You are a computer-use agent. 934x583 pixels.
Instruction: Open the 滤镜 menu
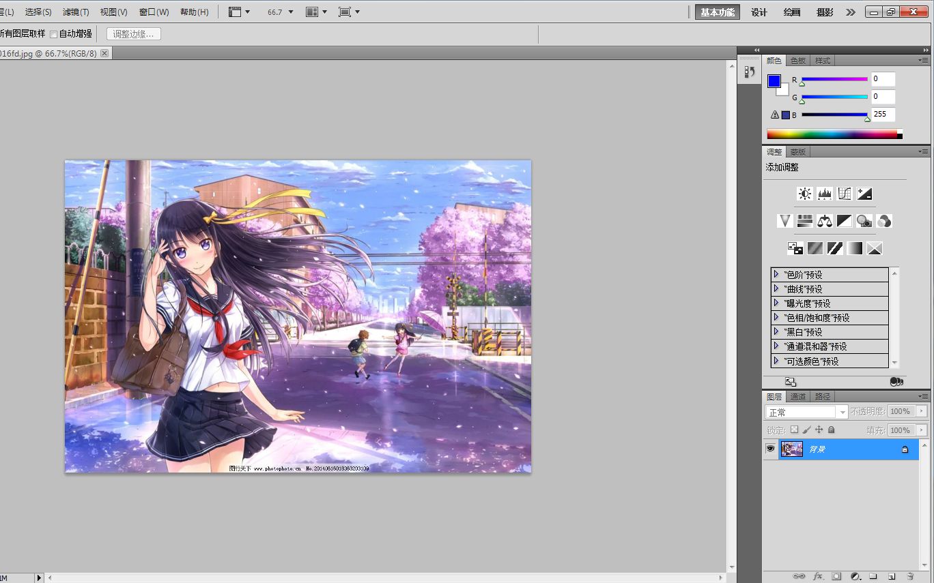(75, 12)
